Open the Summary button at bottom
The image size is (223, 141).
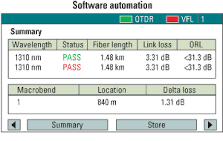click(x=67, y=125)
